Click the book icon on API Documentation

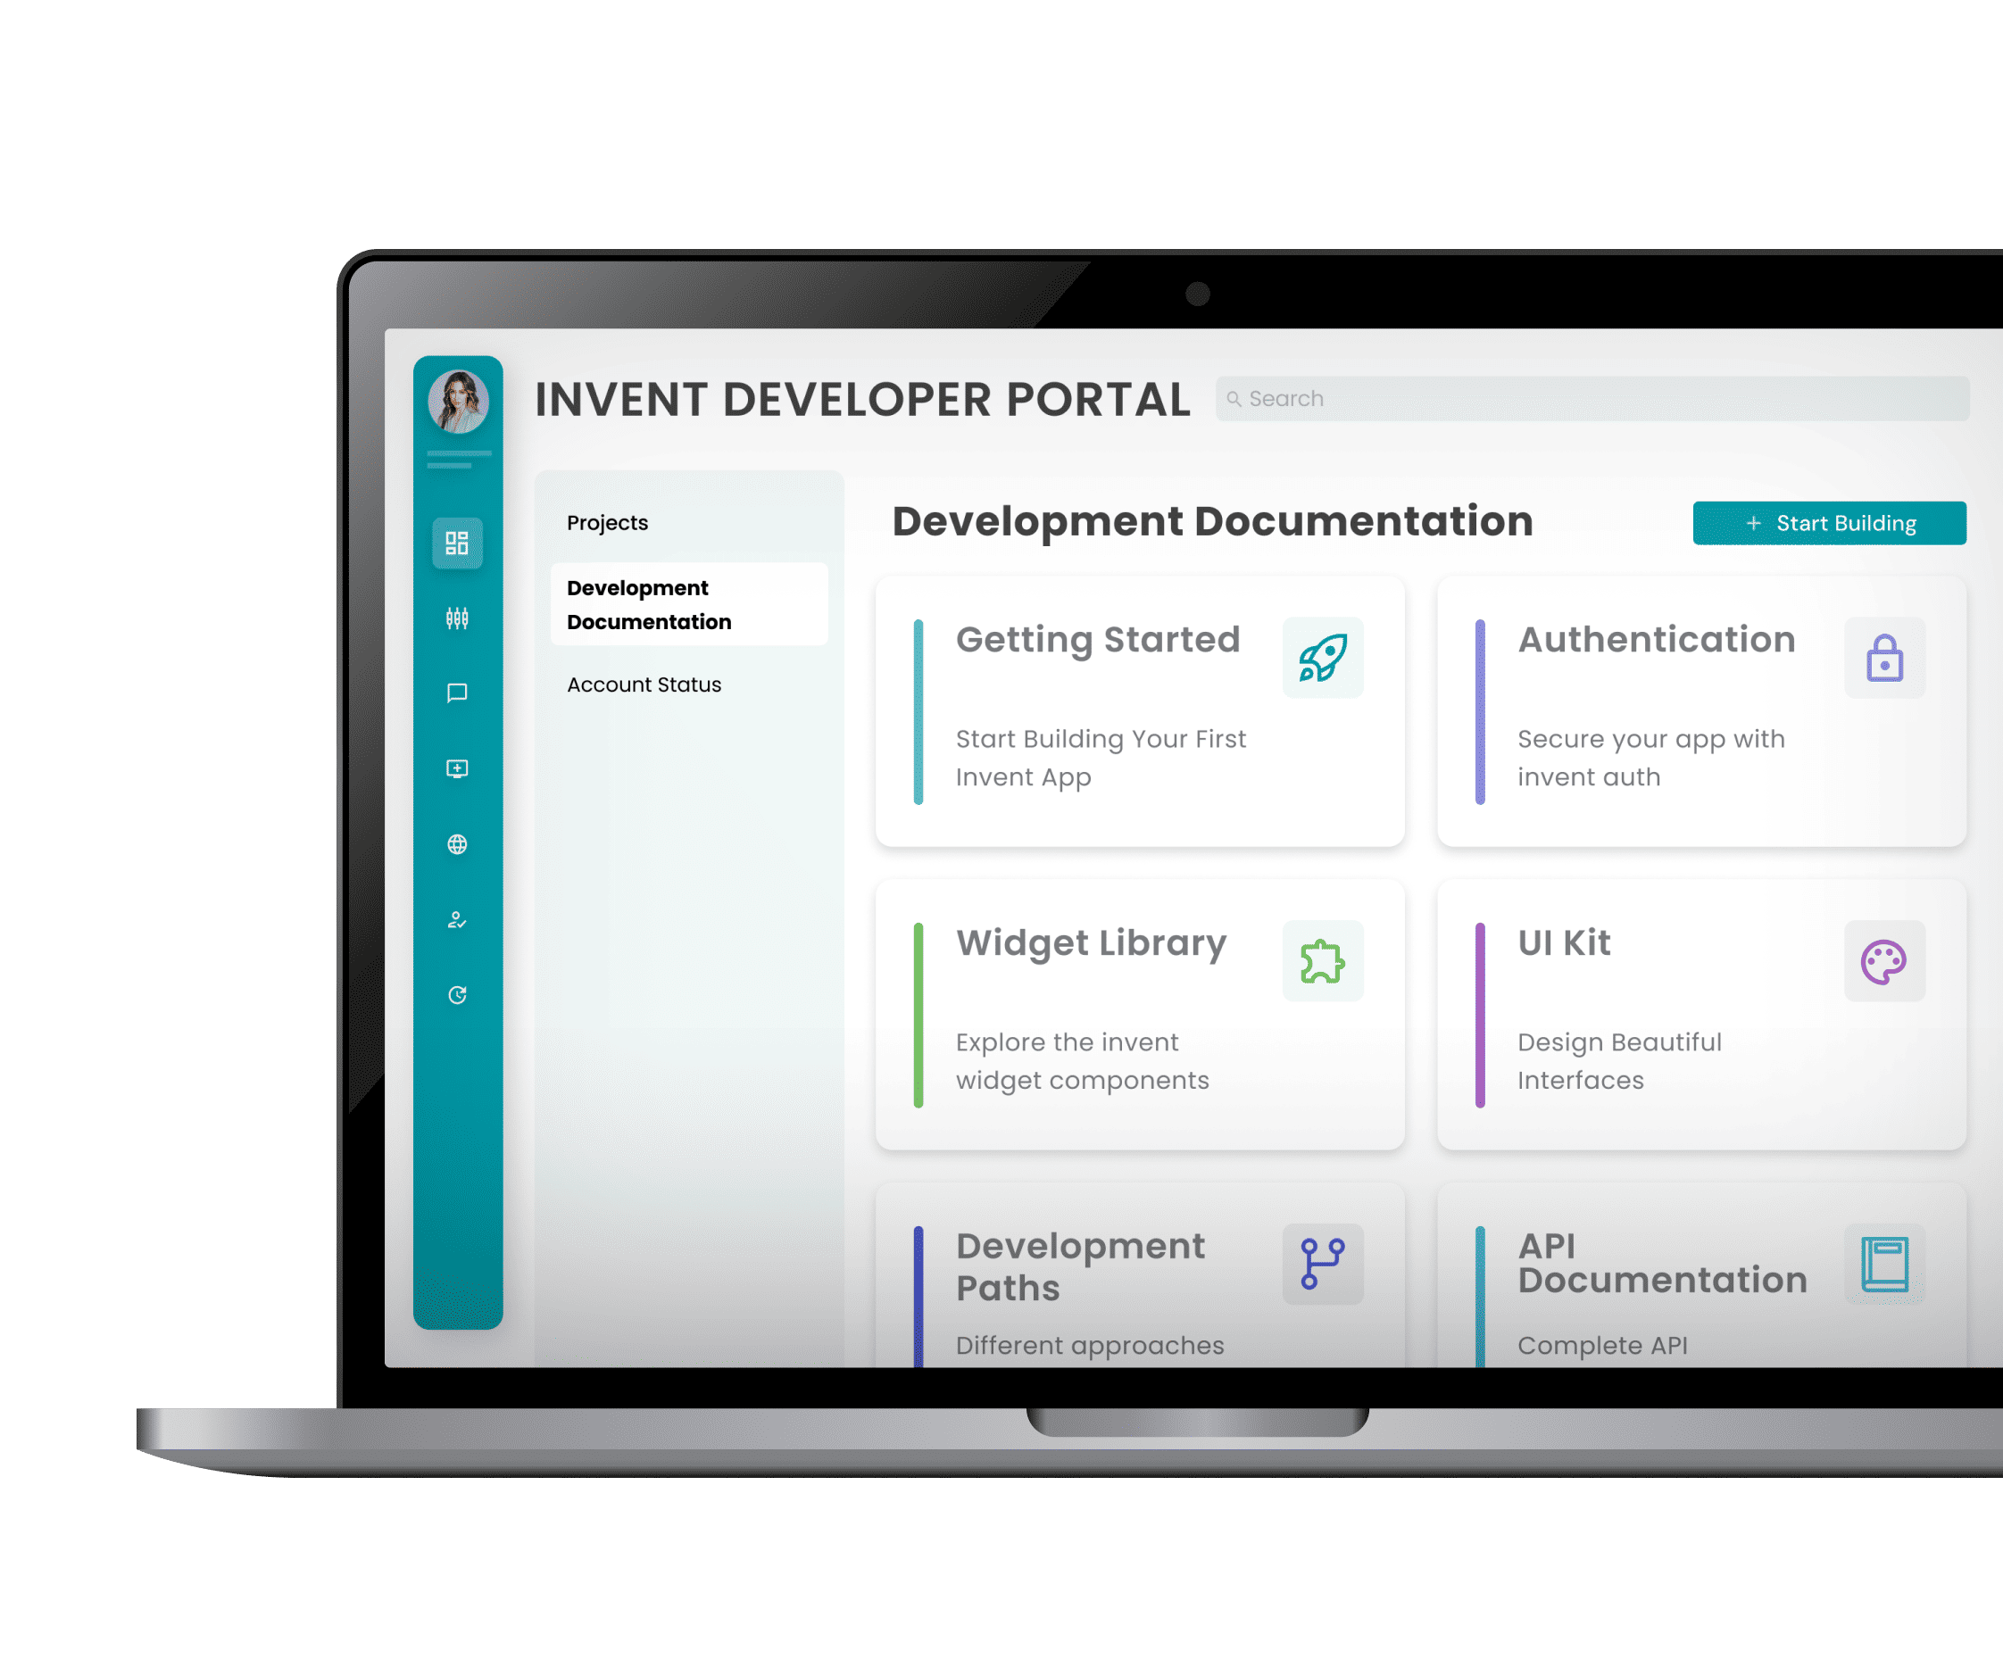1883,1264
